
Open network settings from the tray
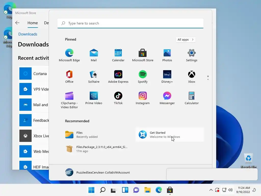coord(224,190)
